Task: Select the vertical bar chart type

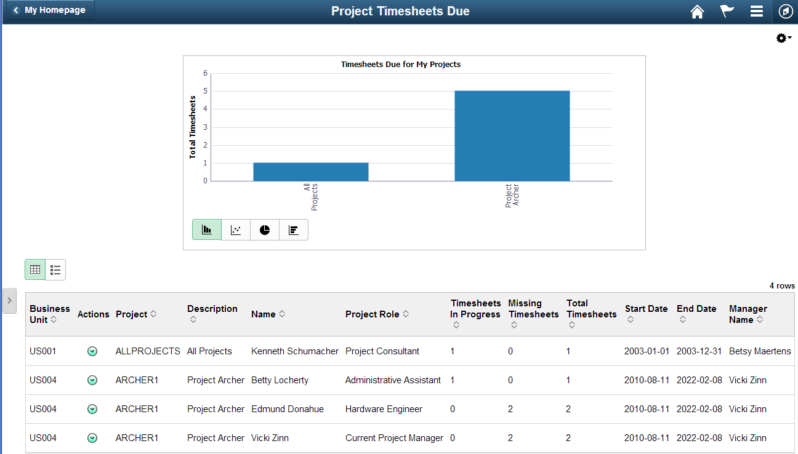Action: click(x=206, y=229)
